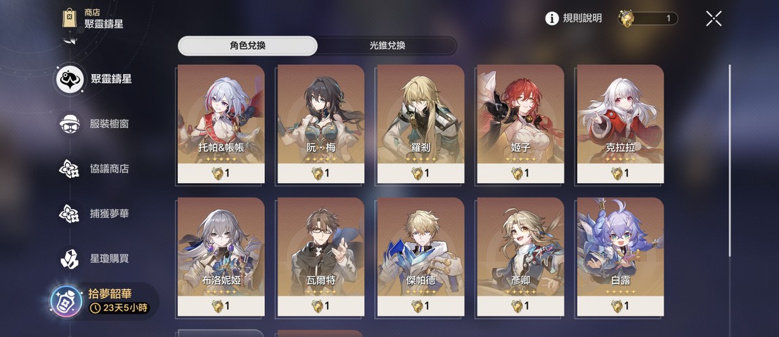Click the 商店 shopping bag icon
The height and width of the screenshot is (337, 779).
point(70,18)
